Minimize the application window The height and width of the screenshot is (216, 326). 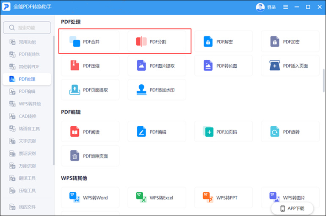pyautogui.click(x=297, y=7)
